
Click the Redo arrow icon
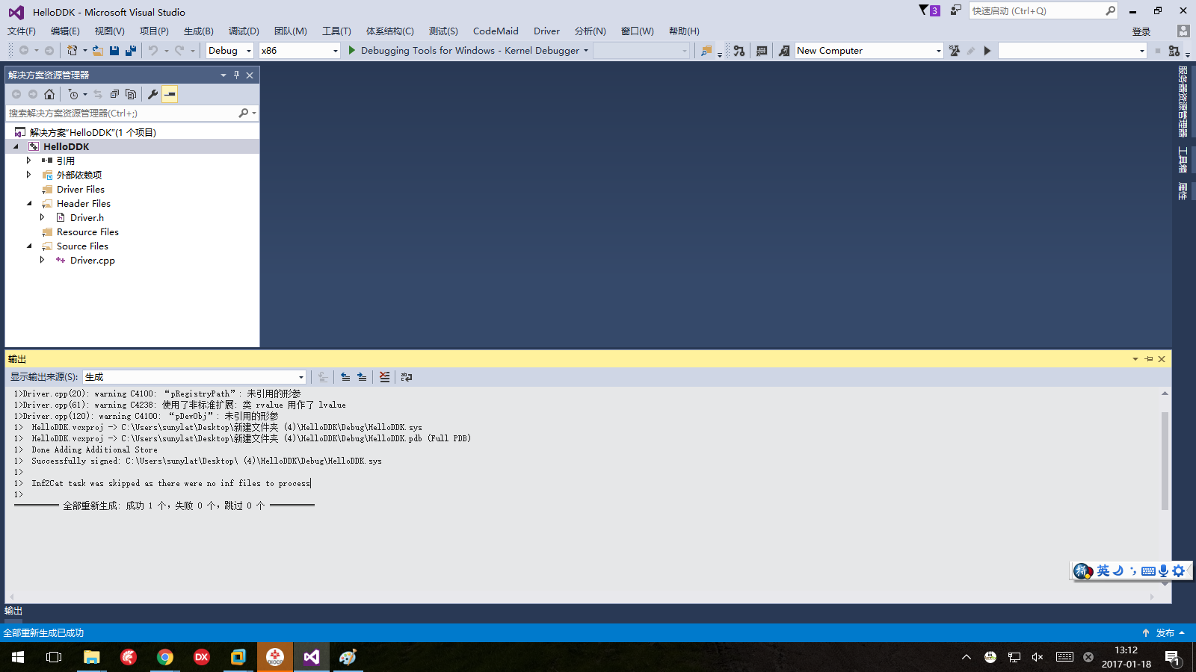coord(179,50)
